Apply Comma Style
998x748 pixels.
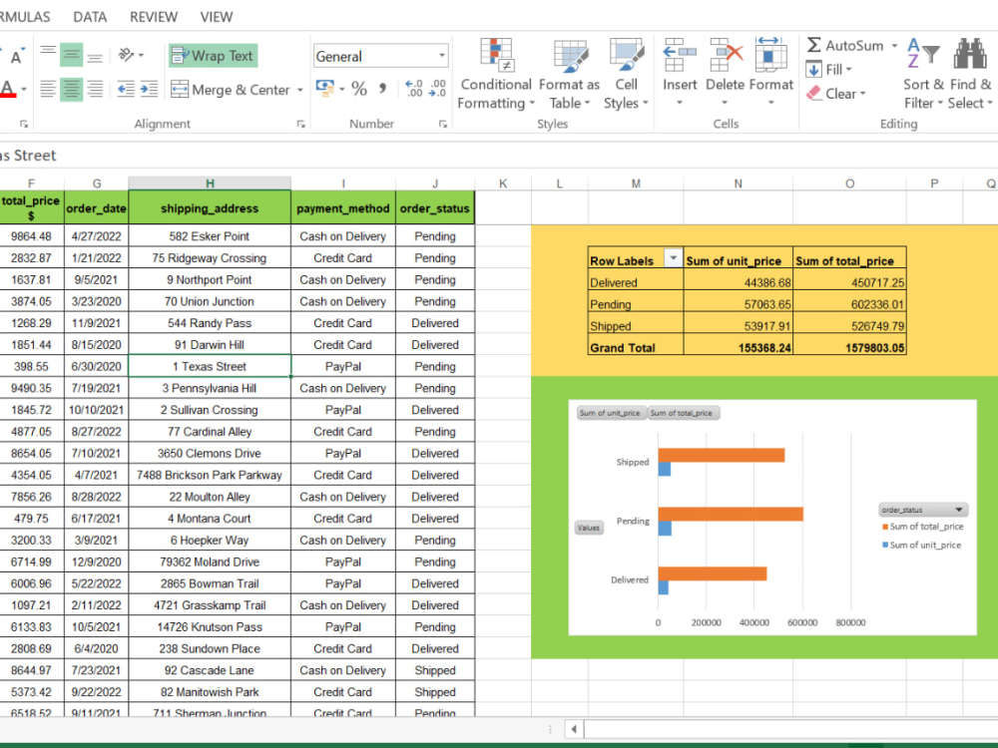click(x=382, y=89)
